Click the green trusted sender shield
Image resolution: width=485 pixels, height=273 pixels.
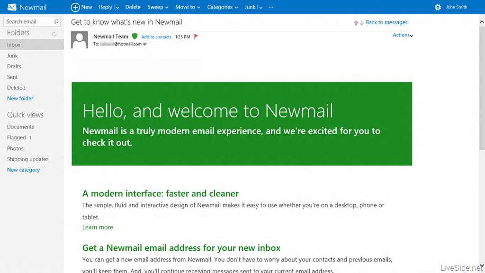135,36
